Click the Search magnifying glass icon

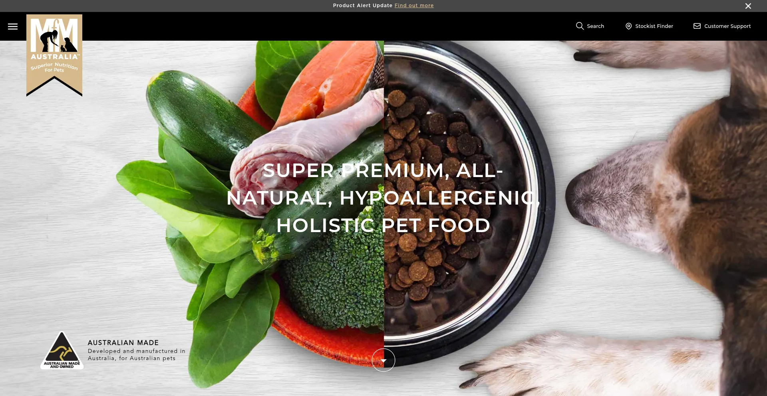[x=580, y=26]
